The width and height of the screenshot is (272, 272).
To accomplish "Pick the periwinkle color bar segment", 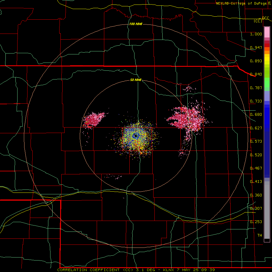I will tap(267, 96).
